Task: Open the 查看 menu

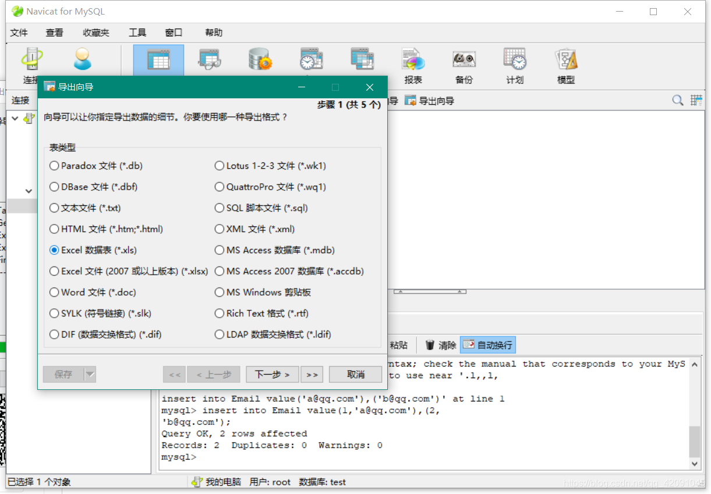Action: (55, 33)
